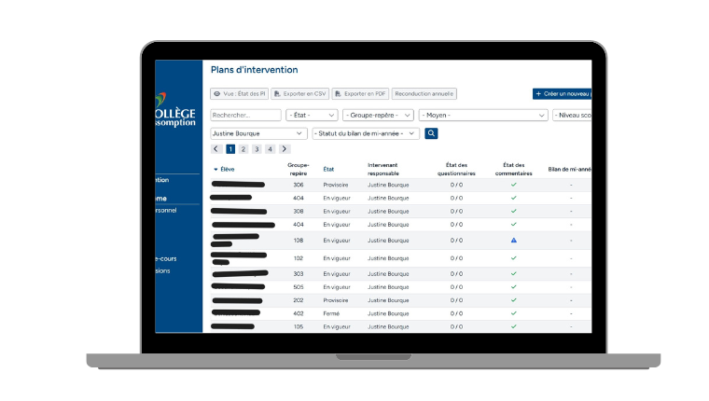Select page 2 in the pagination
The height and width of the screenshot is (401, 709).
point(243,149)
